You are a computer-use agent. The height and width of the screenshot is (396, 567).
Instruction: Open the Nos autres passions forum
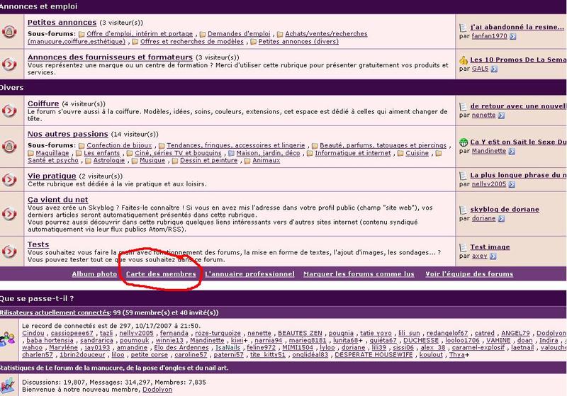coord(67,133)
